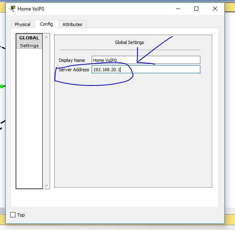Click the Server Address input field
The width and height of the screenshot is (235, 230).
click(x=146, y=69)
